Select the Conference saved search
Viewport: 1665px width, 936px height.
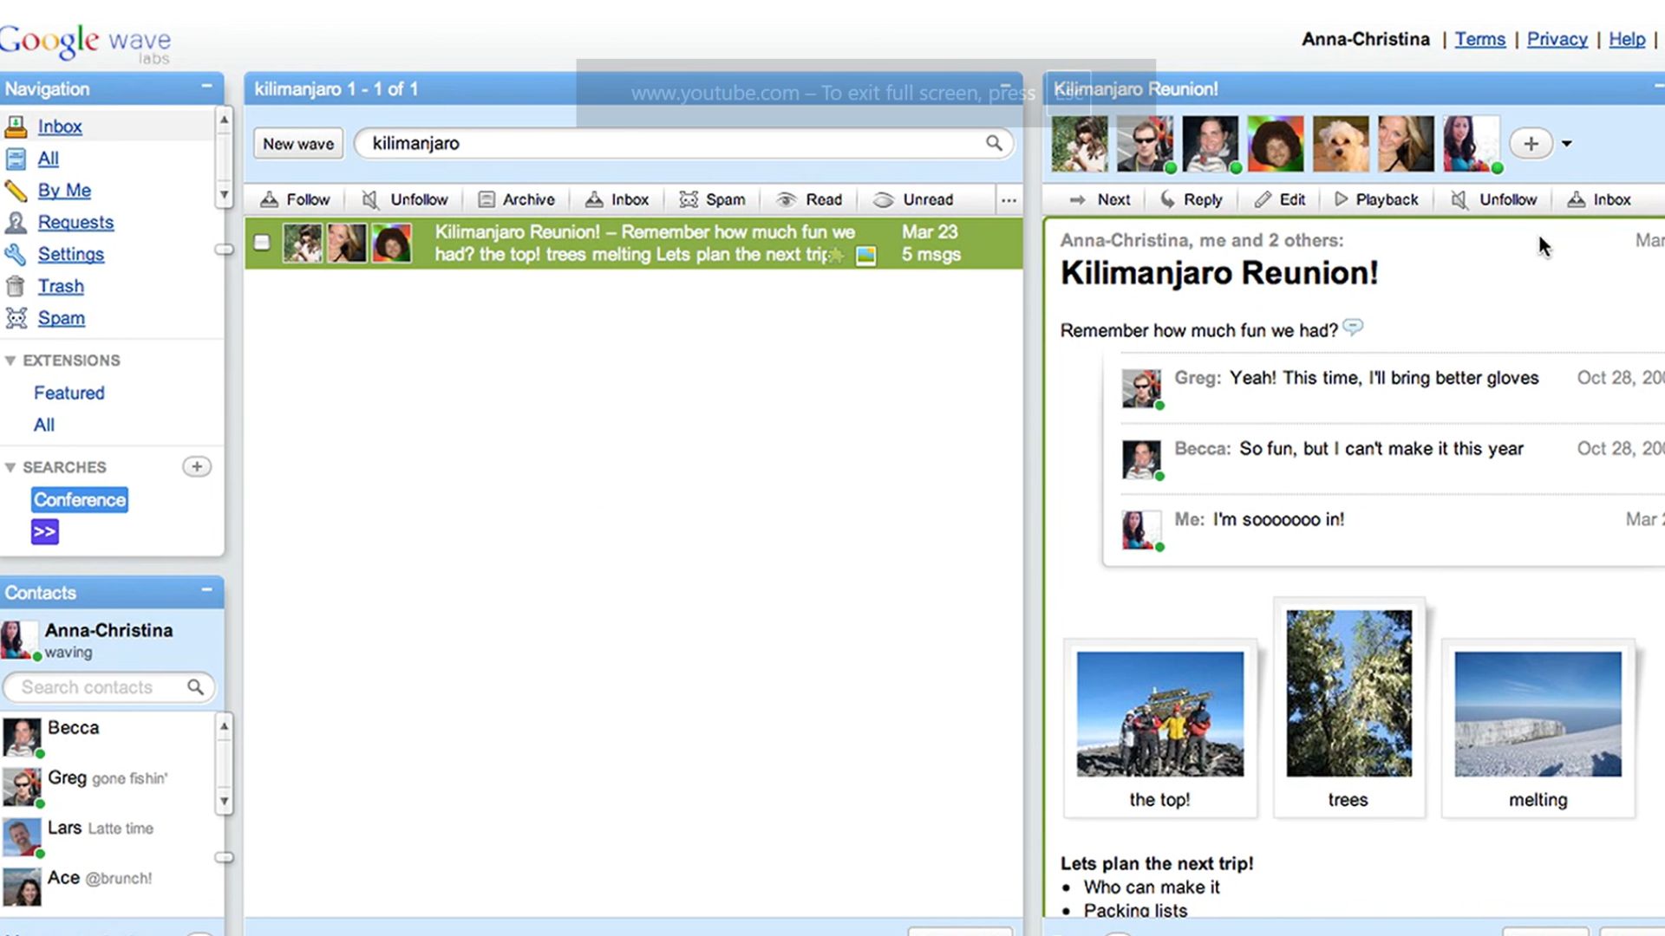pyautogui.click(x=80, y=500)
